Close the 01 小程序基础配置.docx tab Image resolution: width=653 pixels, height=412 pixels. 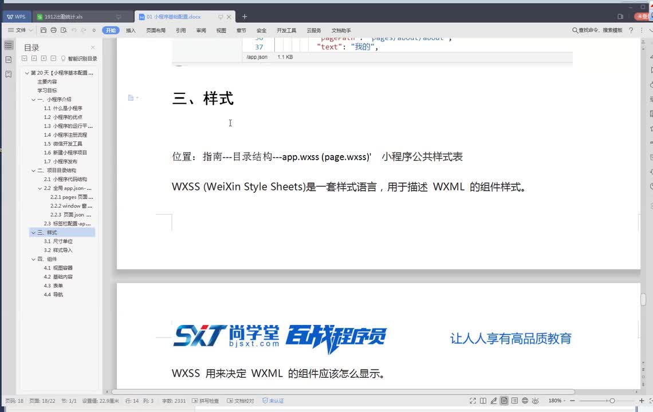[x=229, y=17]
